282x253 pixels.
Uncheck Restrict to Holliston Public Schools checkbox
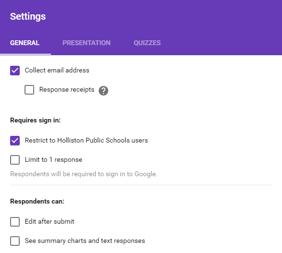pyautogui.click(x=15, y=141)
